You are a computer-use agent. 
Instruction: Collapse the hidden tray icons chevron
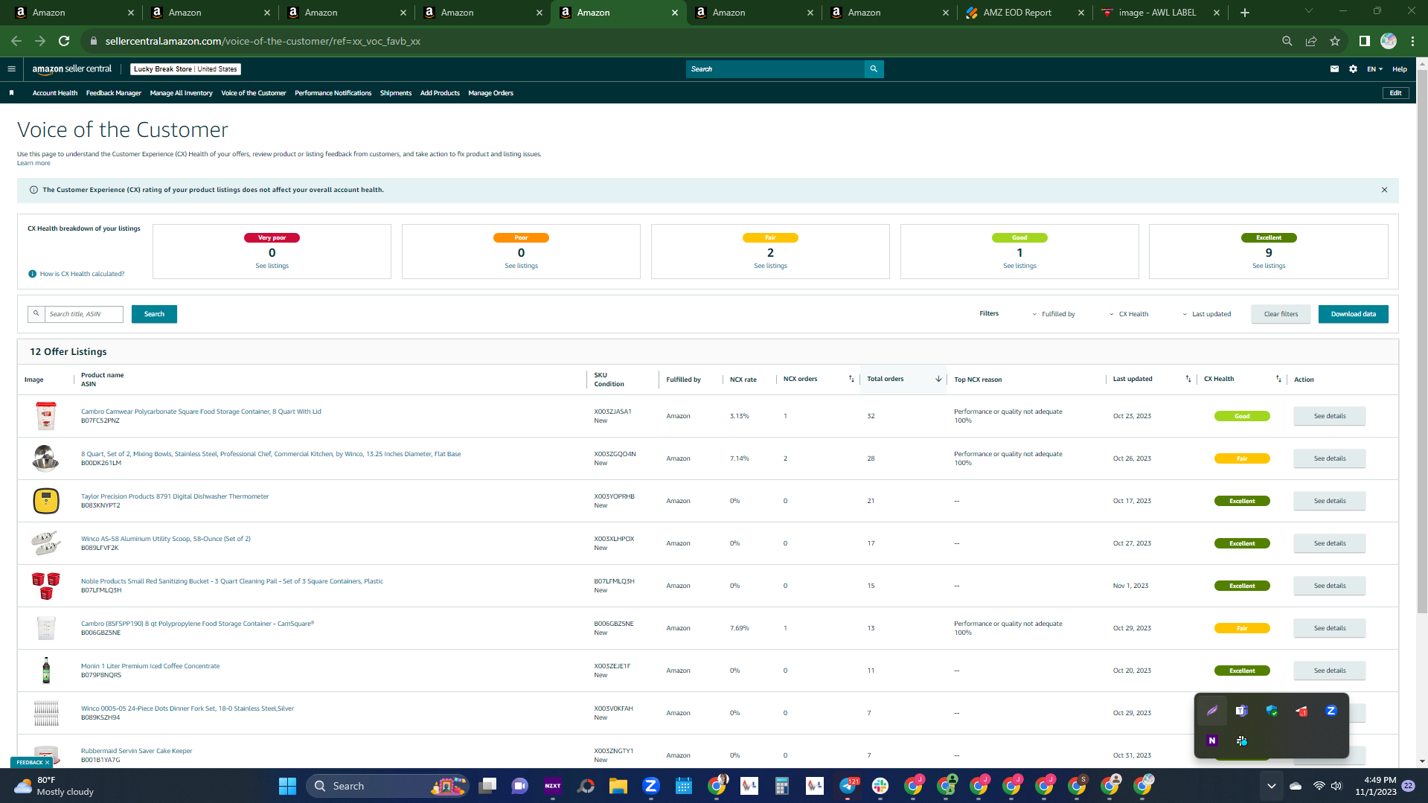1271,786
